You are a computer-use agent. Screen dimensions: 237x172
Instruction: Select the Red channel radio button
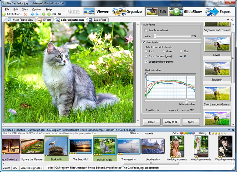(x=146, y=51)
